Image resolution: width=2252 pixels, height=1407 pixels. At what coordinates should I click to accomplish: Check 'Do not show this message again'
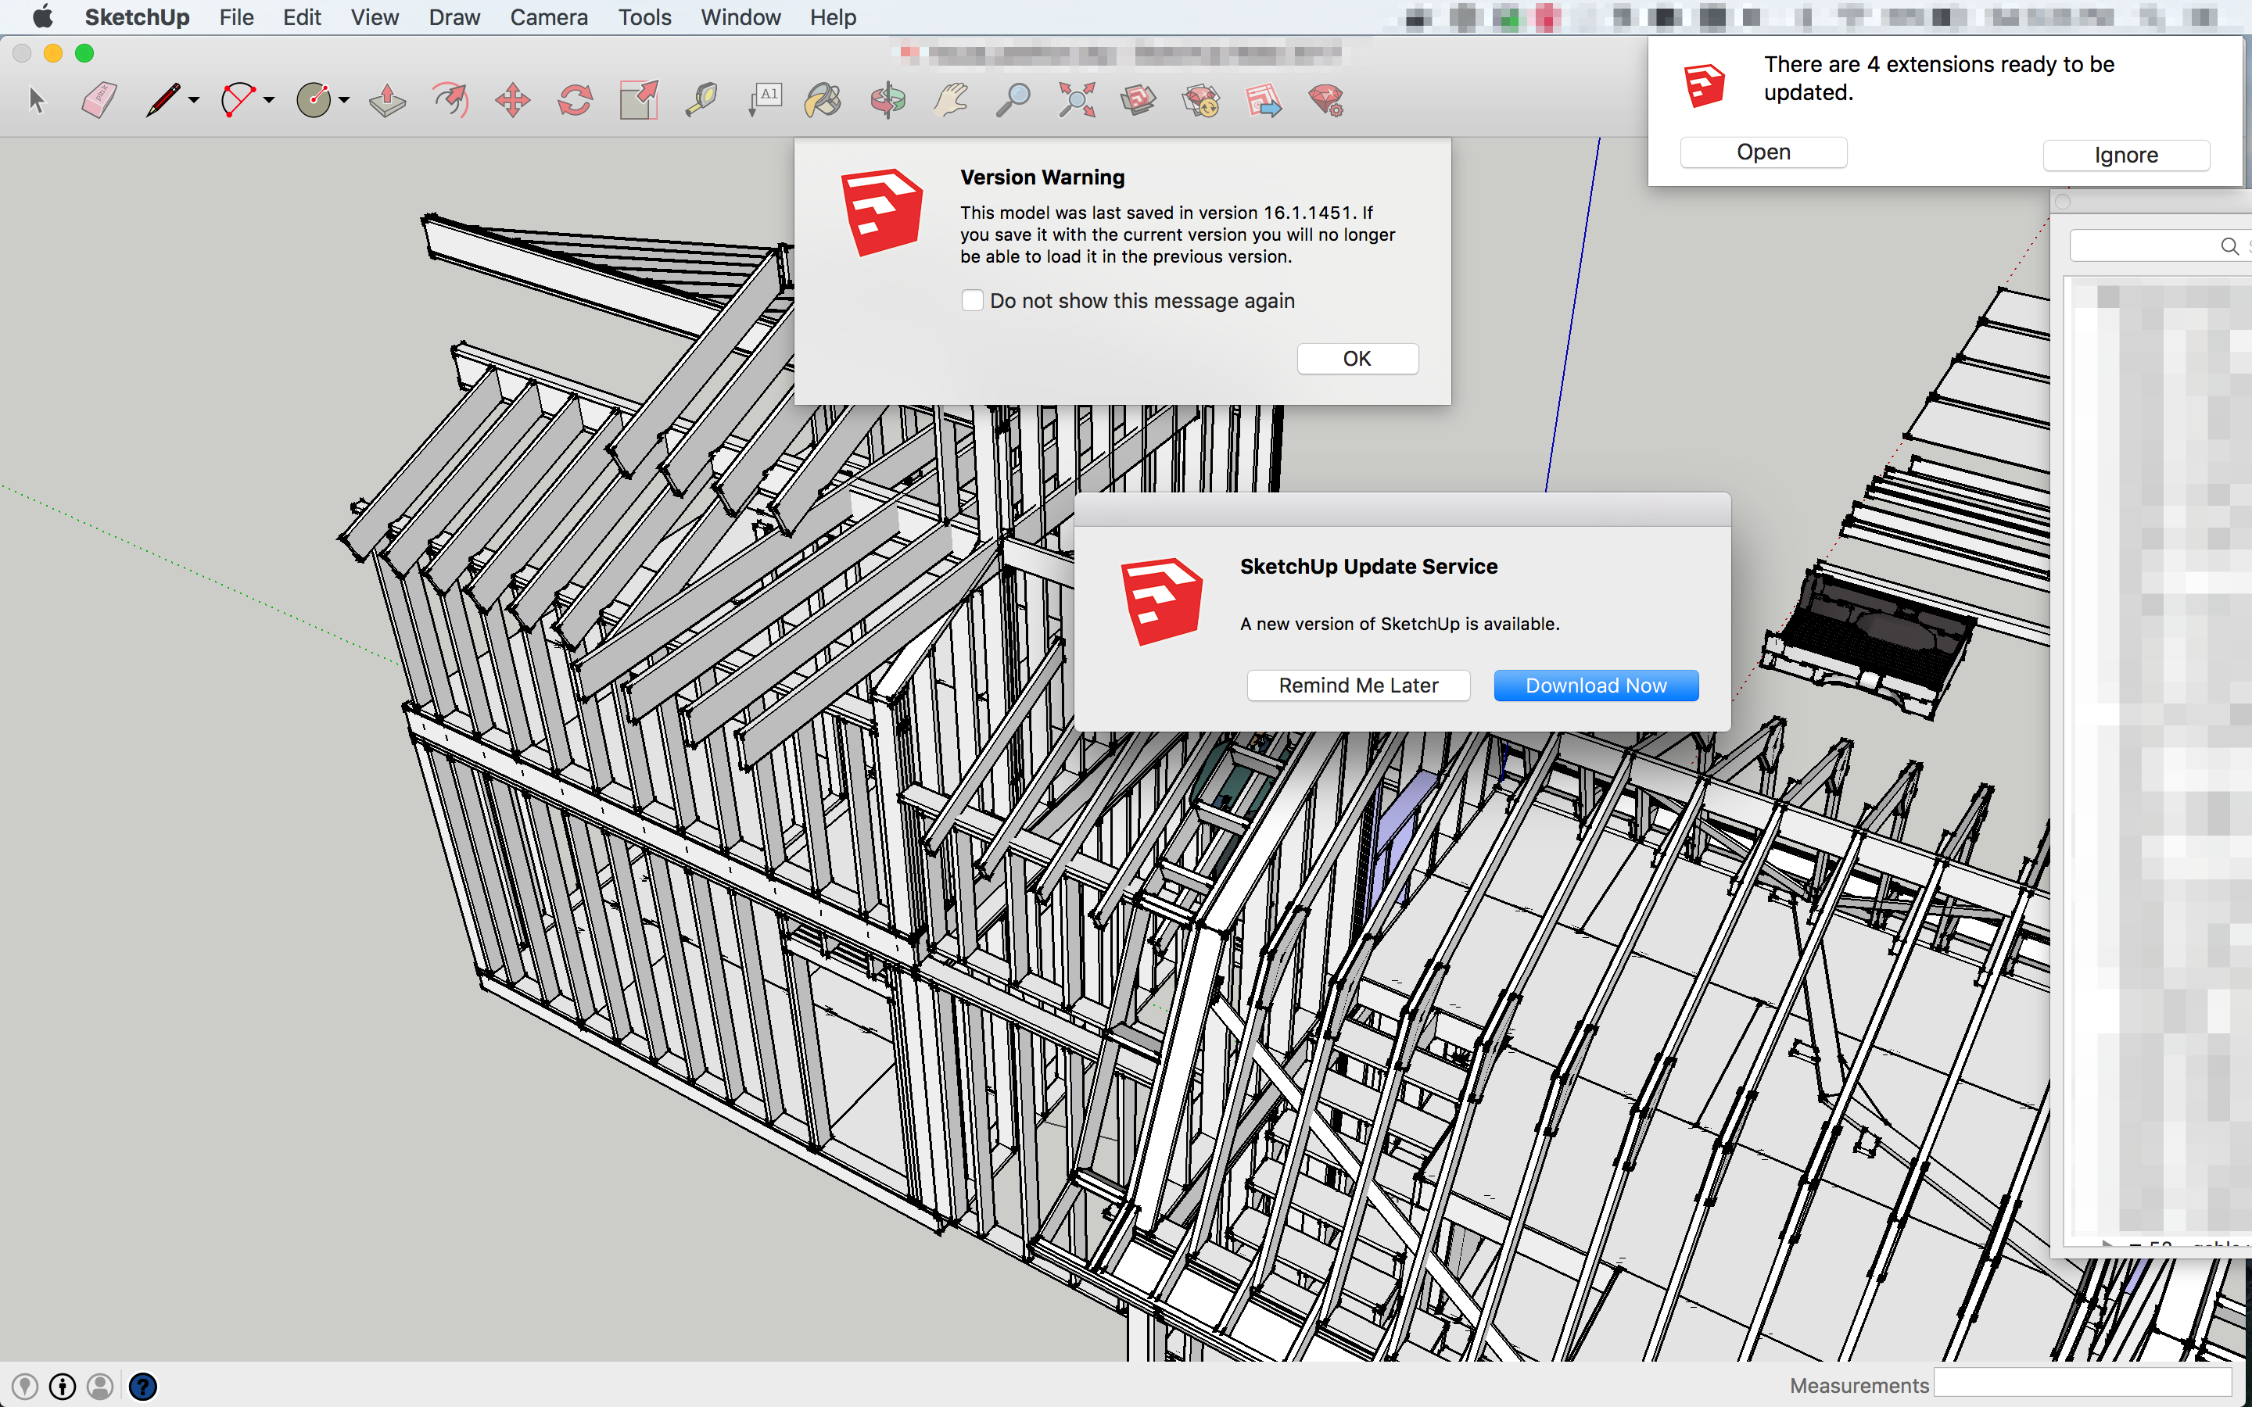tap(973, 301)
